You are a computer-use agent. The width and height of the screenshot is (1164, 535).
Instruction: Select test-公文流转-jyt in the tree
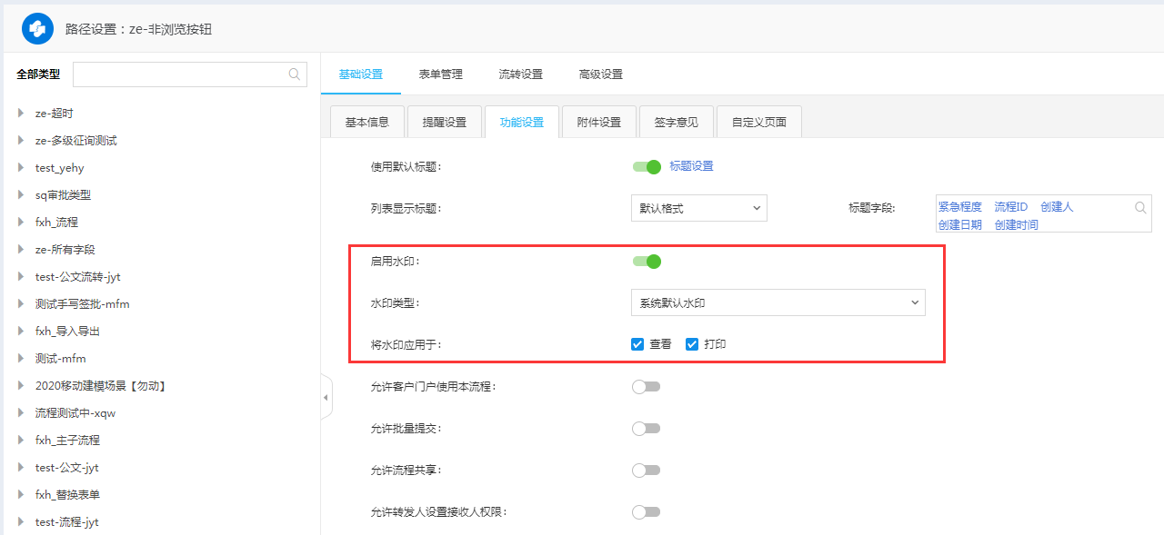tap(77, 277)
